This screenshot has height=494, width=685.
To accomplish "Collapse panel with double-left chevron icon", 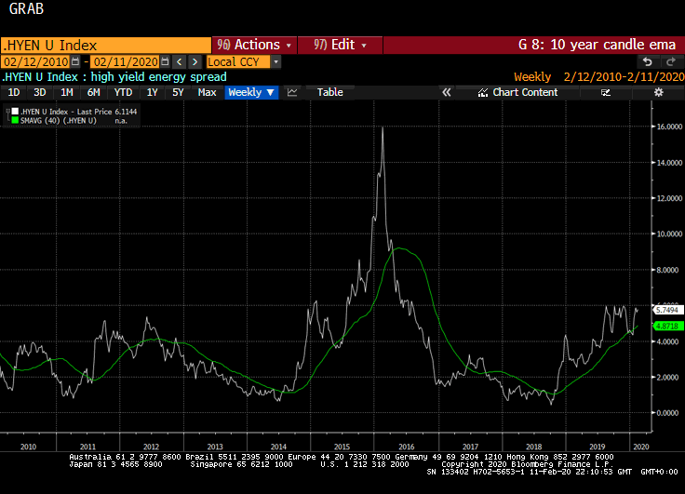I will [x=446, y=92].
